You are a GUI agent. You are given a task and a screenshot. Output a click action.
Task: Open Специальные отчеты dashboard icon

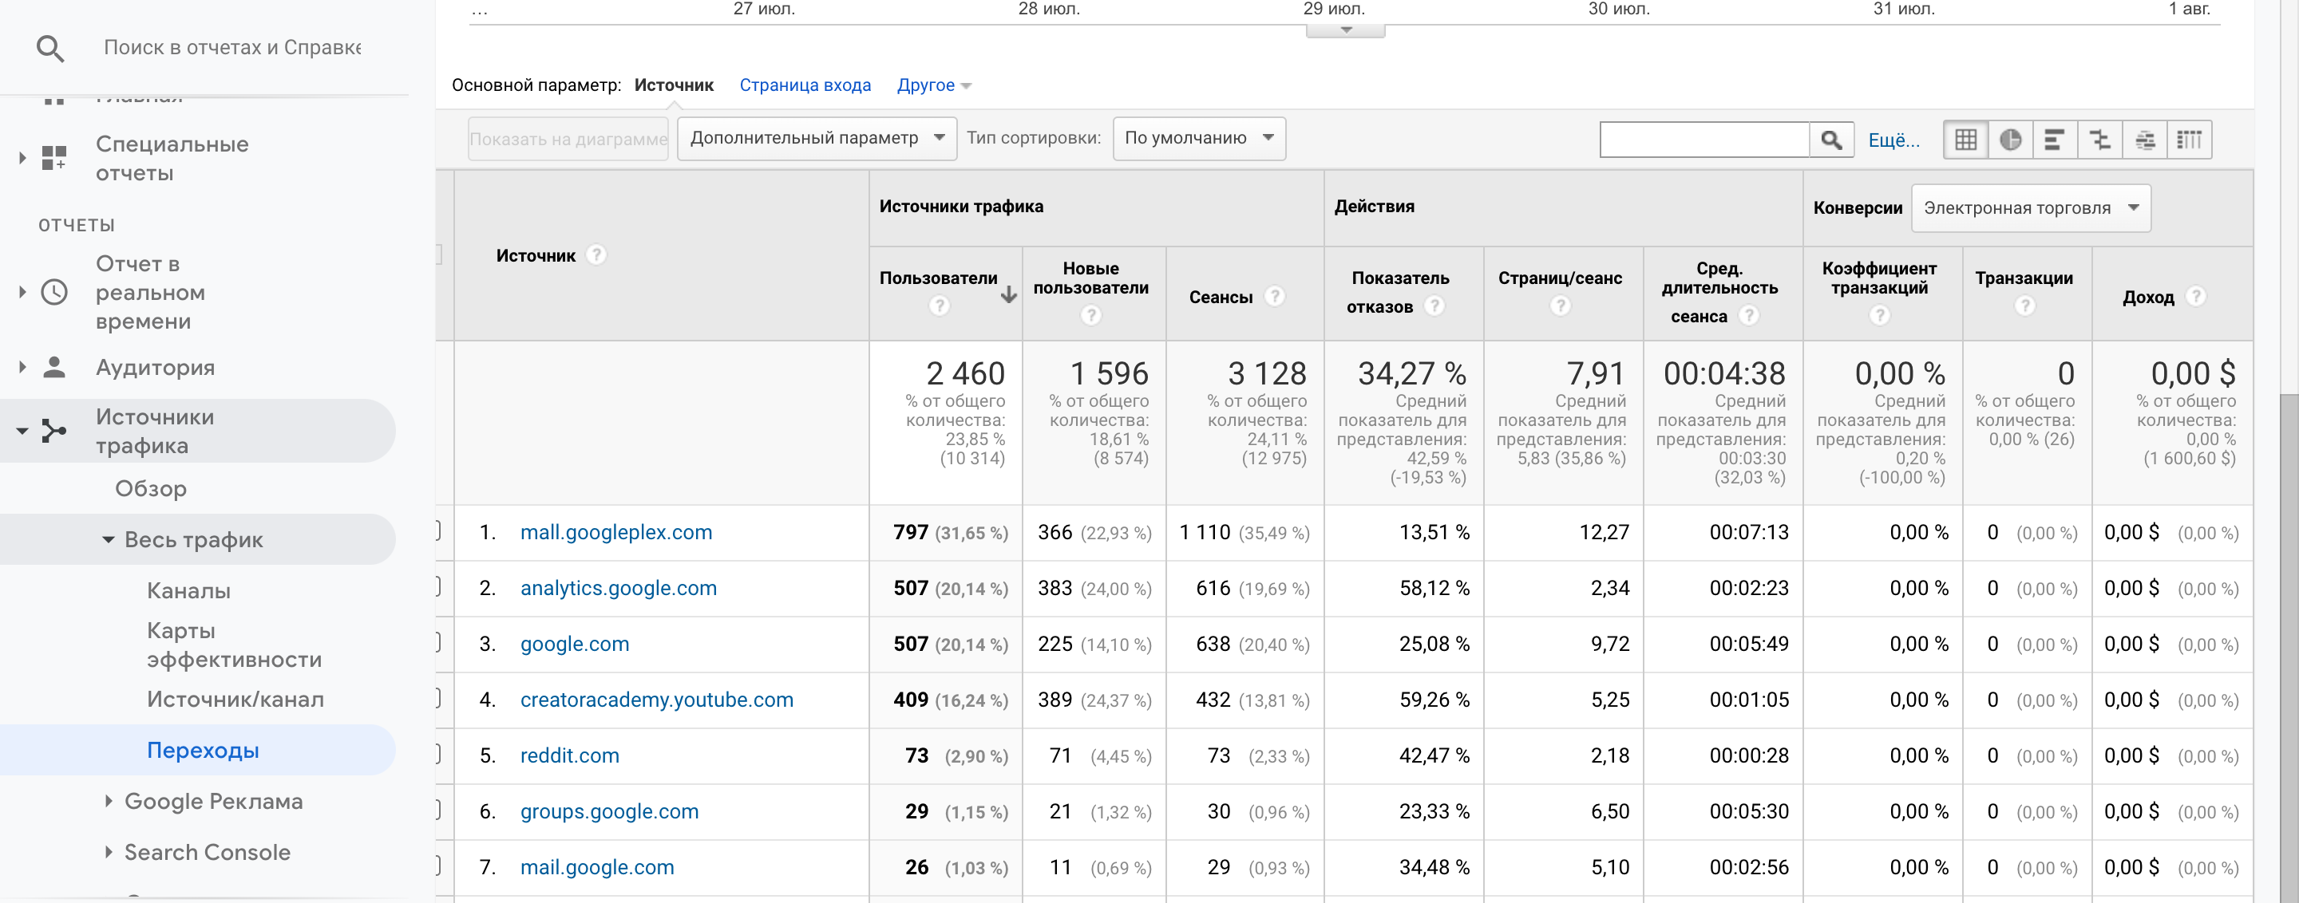click(x=54, y=159)
